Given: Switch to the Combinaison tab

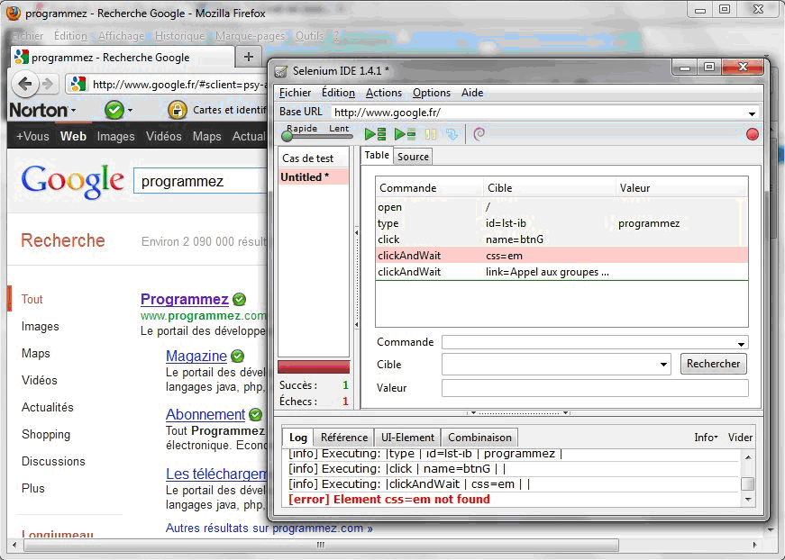Looking at the screenshot, I should 479,438.
